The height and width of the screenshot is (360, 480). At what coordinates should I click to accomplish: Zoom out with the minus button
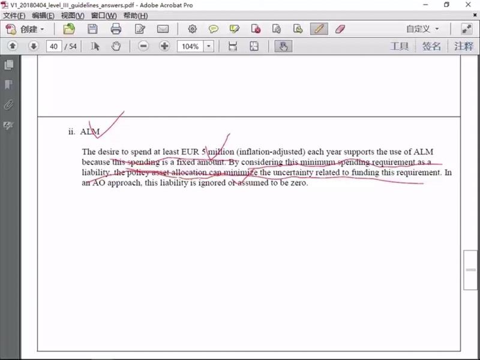143,46
